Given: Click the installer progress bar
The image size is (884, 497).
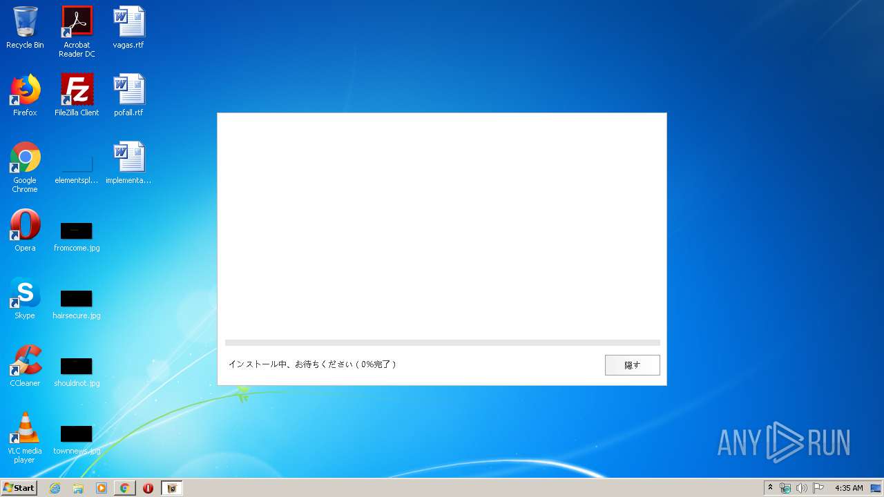Looking at the screenshot, I should pyautogui.click(x=442, y=342).
